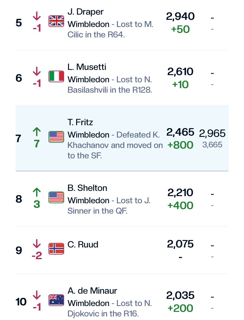Click the red down arrow for C. Ruud
The height and width of the screenshot is (320, 244).
click(37, 244)
